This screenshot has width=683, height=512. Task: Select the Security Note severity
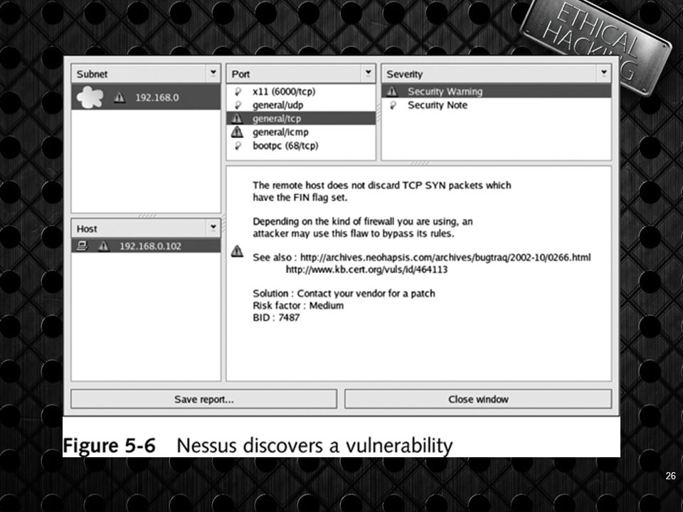(x=497, y=105)
